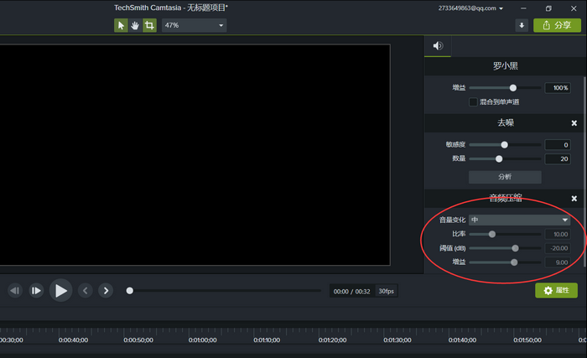The height and width of the screenshot is (358, 587).
Task: Click the 比率 value field 10.00
Action: tap(558, 235)
